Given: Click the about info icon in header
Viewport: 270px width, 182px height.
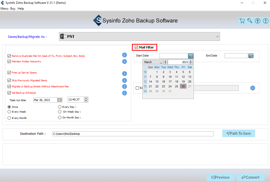Looking at the screenshot, I should click(266, 21).
